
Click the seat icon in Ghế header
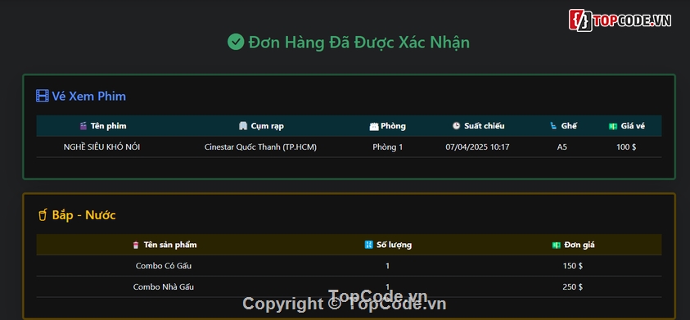tap(553, 126)
